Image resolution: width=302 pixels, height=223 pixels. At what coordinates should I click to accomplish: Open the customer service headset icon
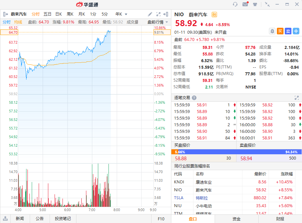pos(235,4)
